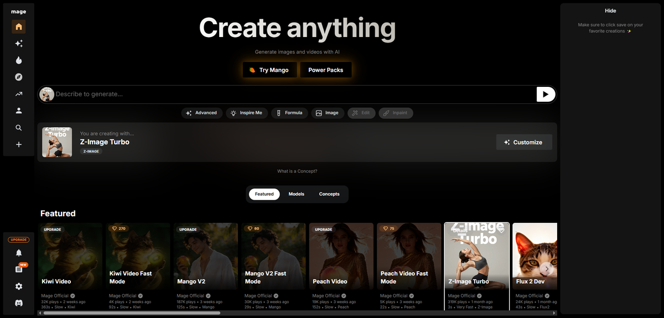Hide the right panel via Hide
Image resolution: width=664 pixels, height=318 pixels.
pyautogui.click(x=610, y=11)
